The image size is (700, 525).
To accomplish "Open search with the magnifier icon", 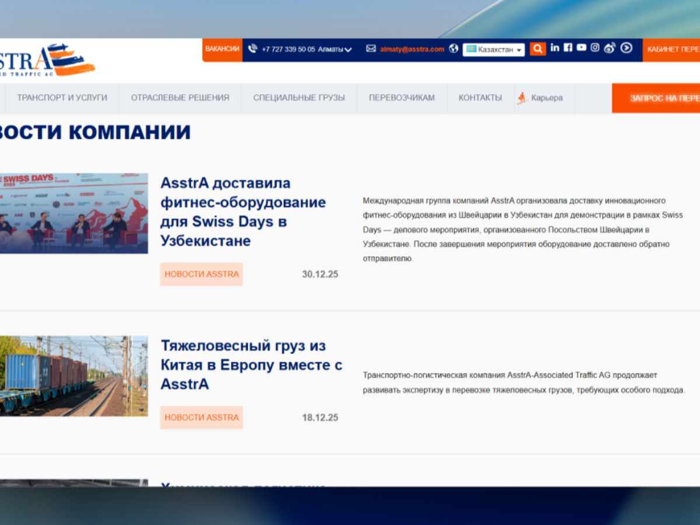I will click(x=538, y=49).
